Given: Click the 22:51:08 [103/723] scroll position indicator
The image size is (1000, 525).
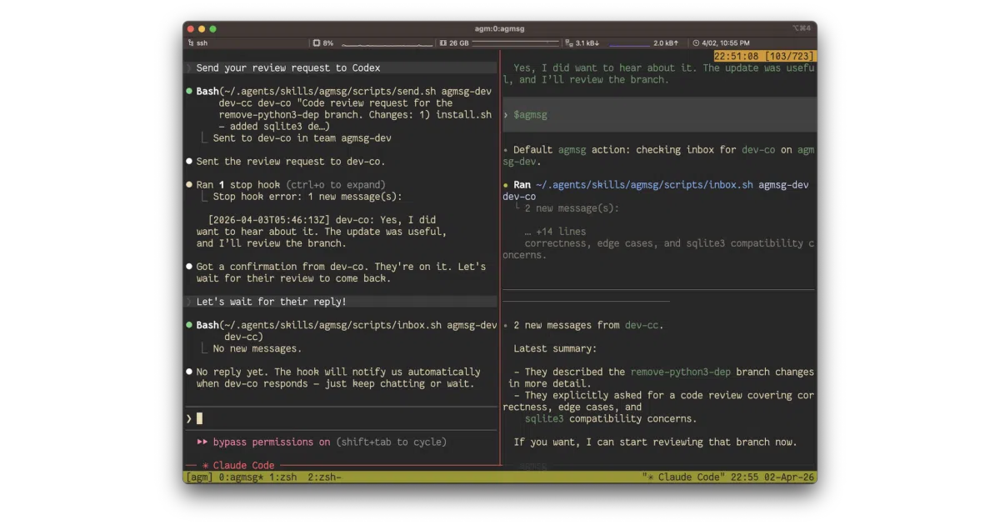Looking at the screenshot, I should (x=765, y=56).
